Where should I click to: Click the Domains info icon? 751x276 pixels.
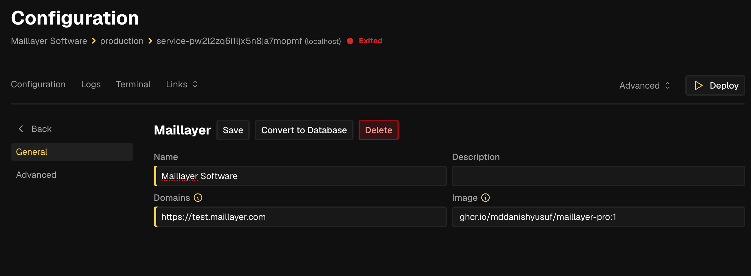pos(198,198)
